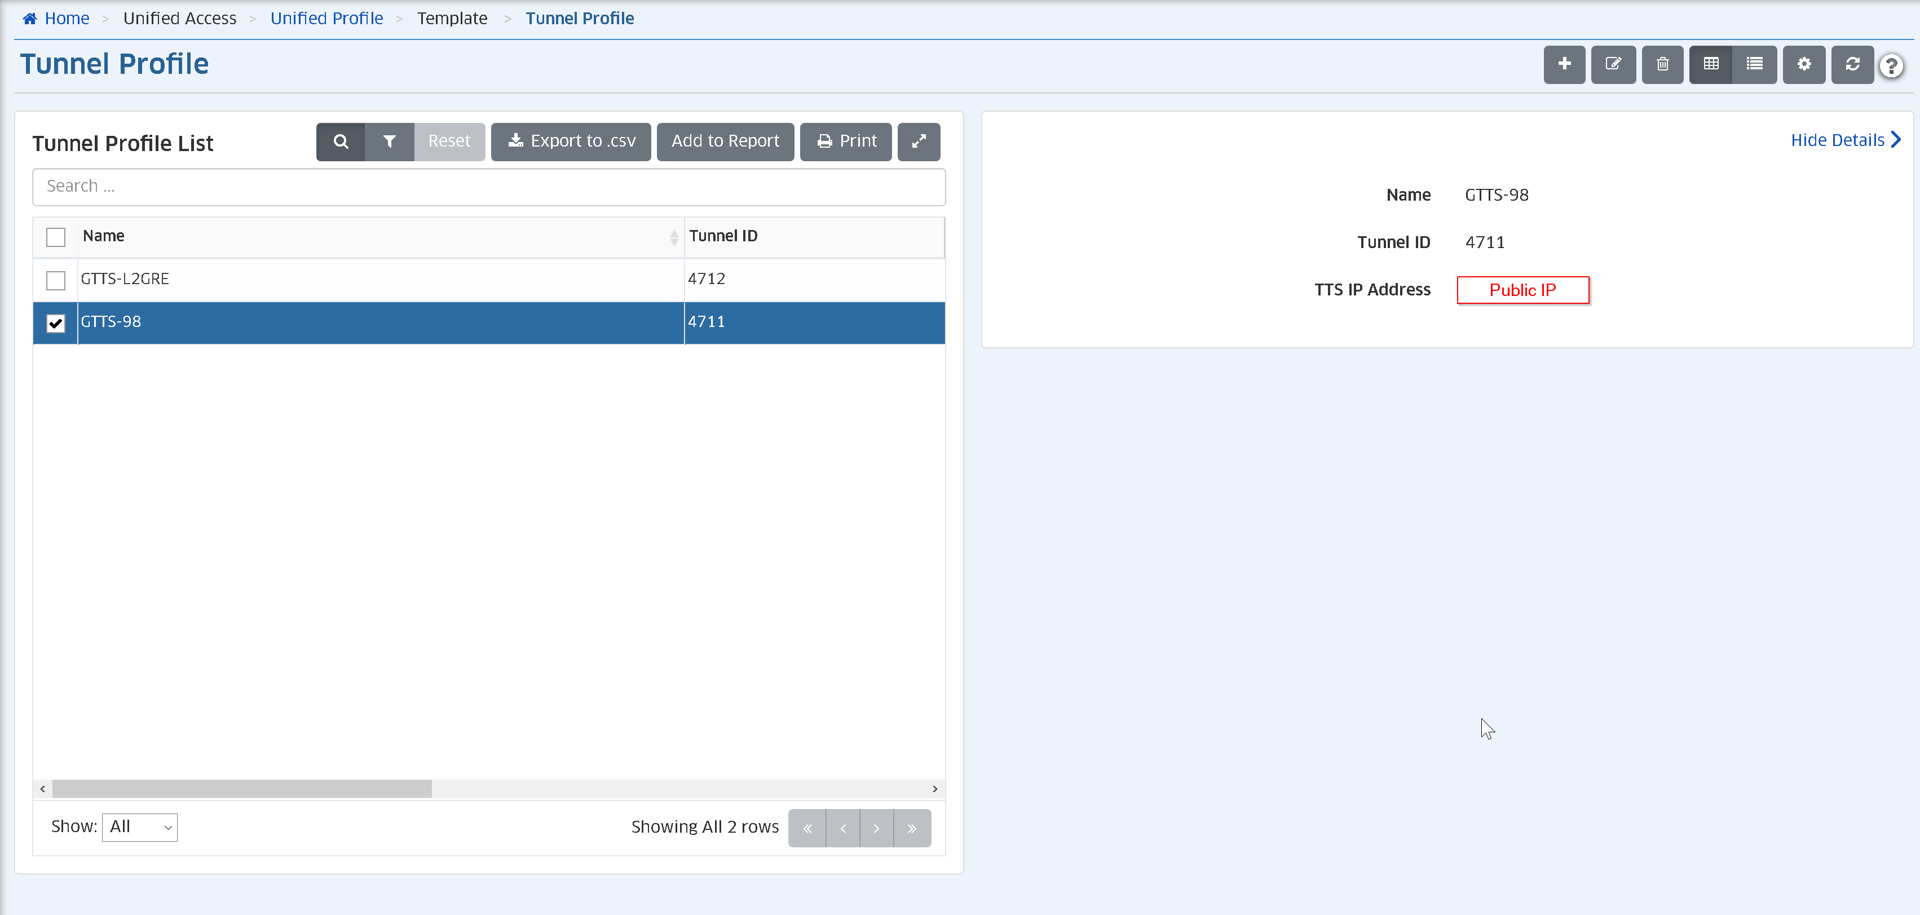This screenshot has width=1920, height=915.
Task: Click the magnifier search icon button
Action: [x=341, y=142]
